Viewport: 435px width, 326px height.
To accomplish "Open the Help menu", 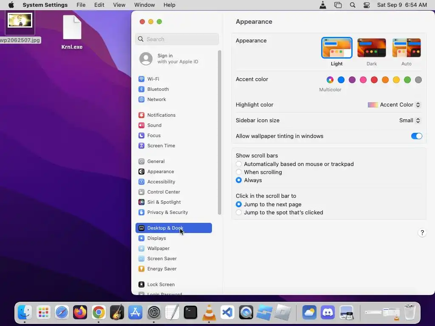I will (x=169, y=5).
